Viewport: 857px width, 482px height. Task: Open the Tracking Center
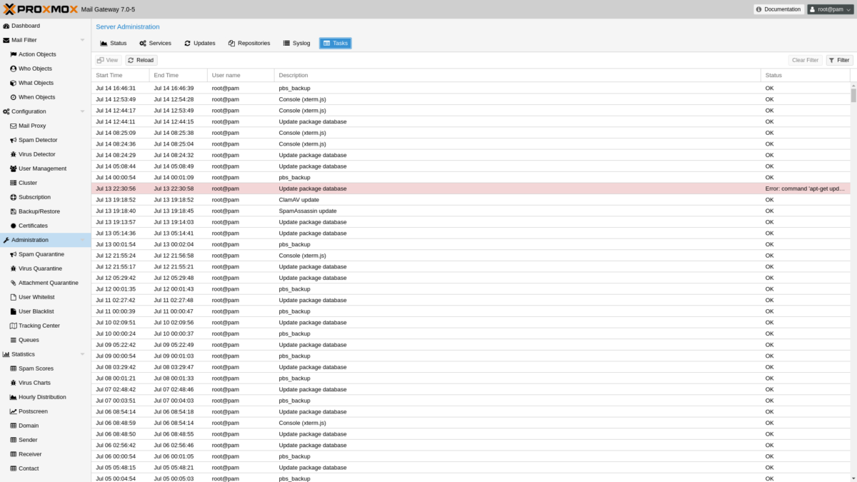click(39, 326)
